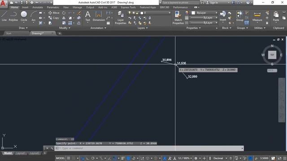The width and height of the screenshot is (287, 161).
Task: Click the MODEL space button in status bar
Action: (x=61, y=158)
